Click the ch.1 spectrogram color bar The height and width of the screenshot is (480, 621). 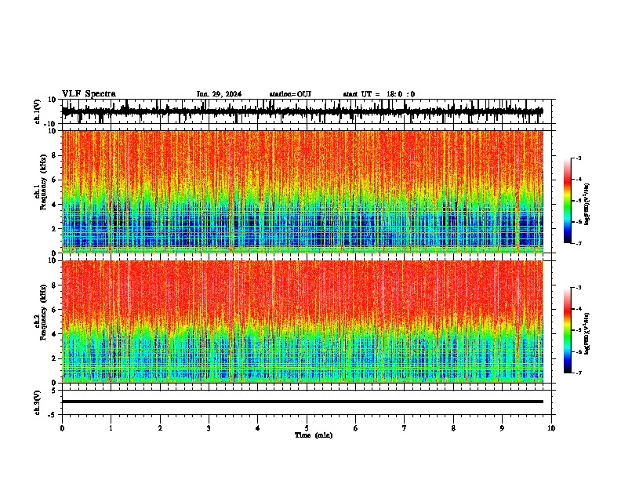click(x=568, y=201)
